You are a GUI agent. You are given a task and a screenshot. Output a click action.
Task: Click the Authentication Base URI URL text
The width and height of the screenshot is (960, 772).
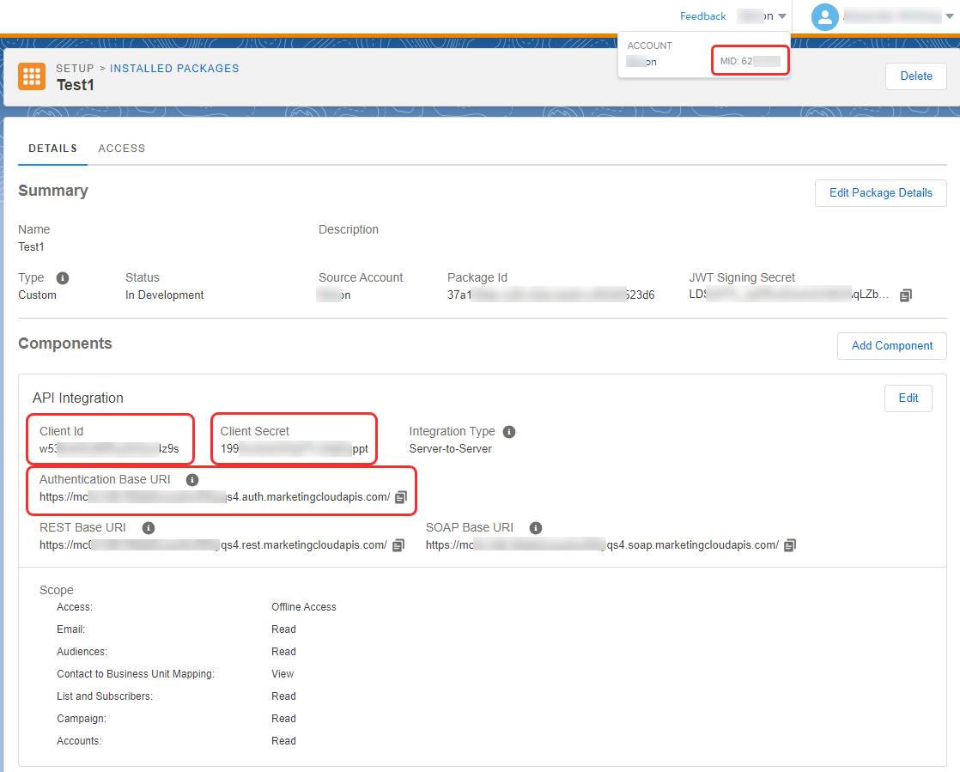(x=215, y=497)
